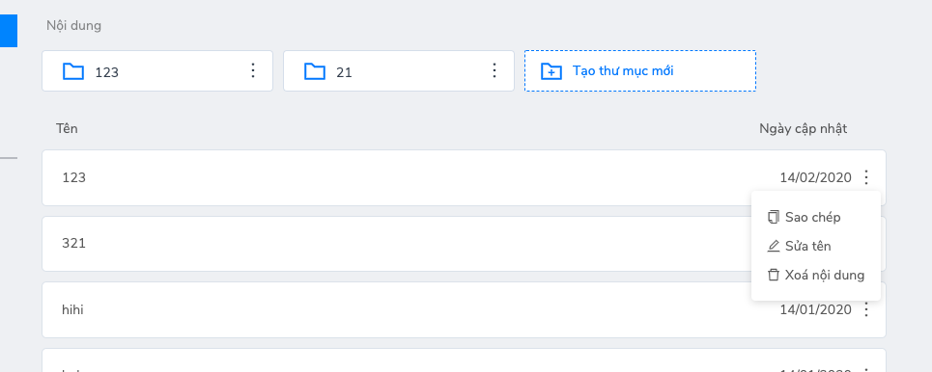Click the 14/01/2020 date on hihi row
This screenshot has height=372, width=932.
(x=815, y=309)
